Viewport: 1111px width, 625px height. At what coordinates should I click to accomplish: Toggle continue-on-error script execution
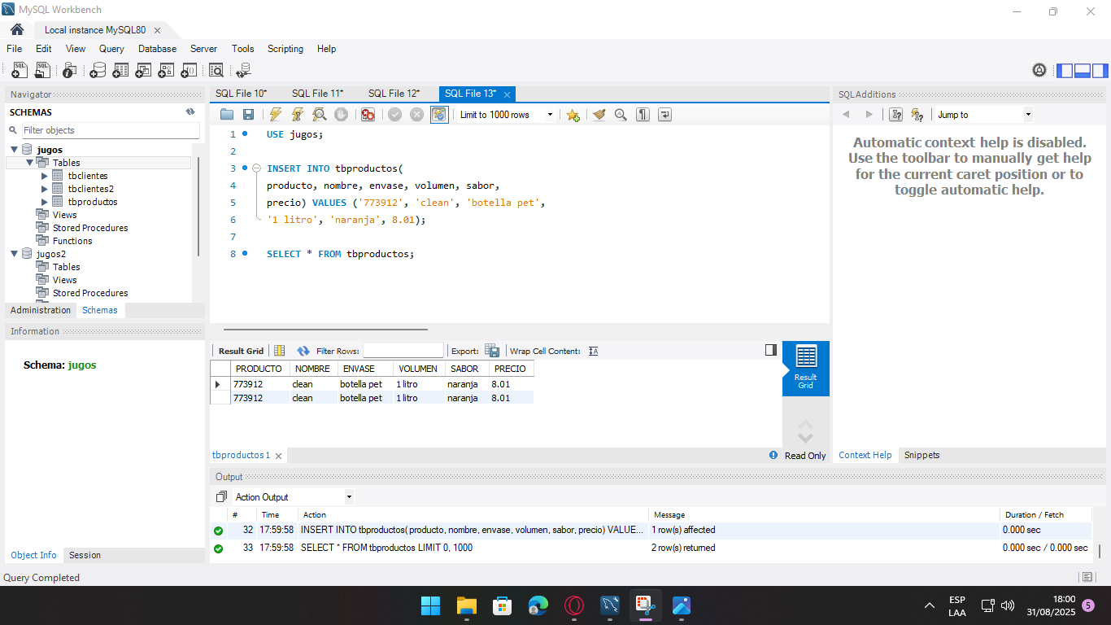368,115
